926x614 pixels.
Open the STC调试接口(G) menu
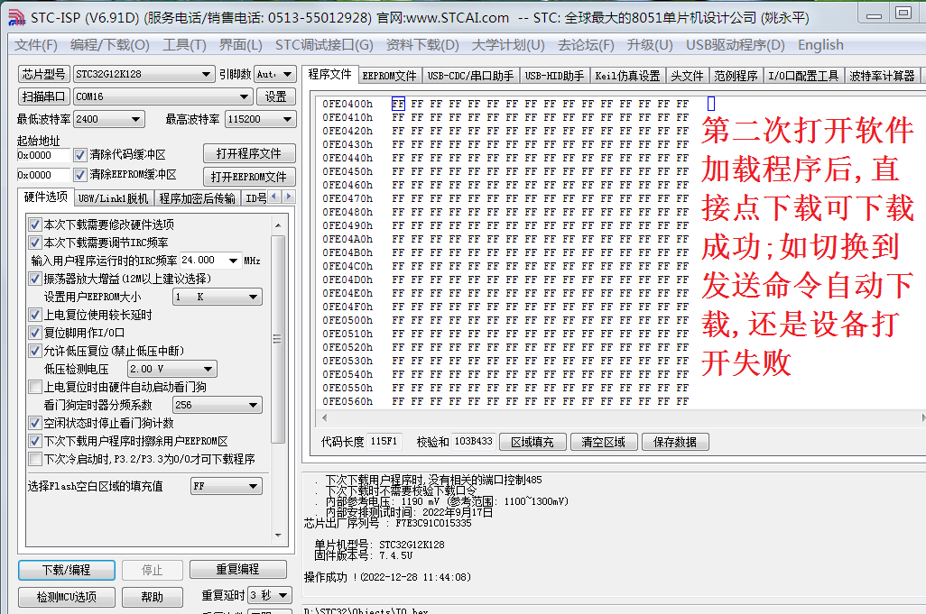(324, 45)
